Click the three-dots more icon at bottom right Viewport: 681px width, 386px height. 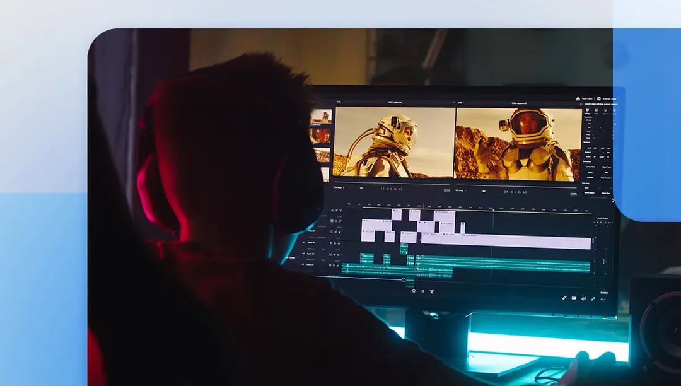point(603,298)
